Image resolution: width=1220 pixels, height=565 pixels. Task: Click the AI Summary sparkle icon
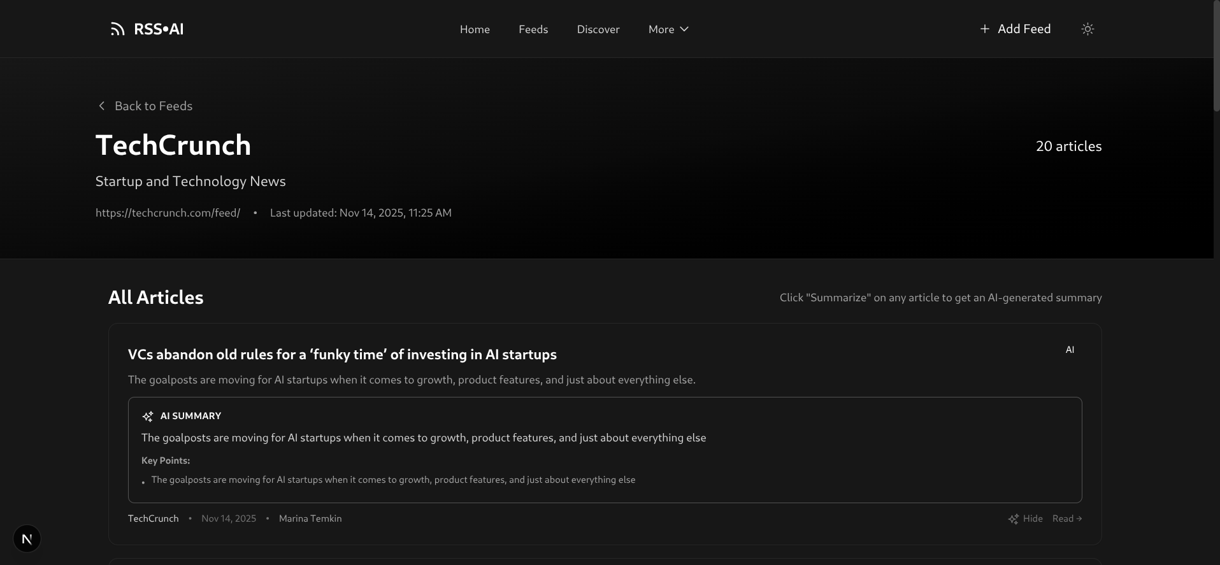pos(148,416)
